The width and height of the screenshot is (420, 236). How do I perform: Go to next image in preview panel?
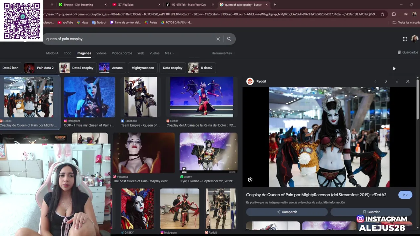386,81
